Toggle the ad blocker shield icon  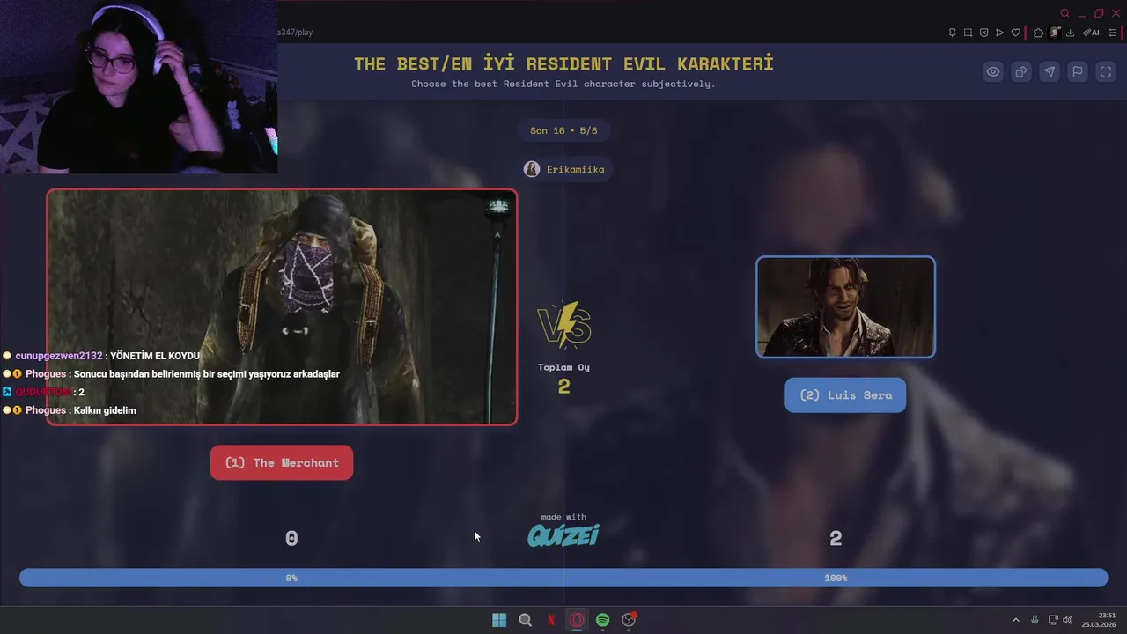click(x=984, y=33)
